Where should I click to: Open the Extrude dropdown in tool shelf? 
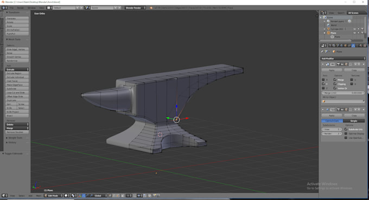[17, 69]
